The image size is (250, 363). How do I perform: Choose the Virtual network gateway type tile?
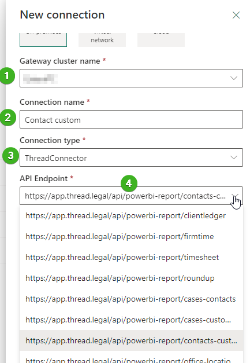[x=102, y=40]
